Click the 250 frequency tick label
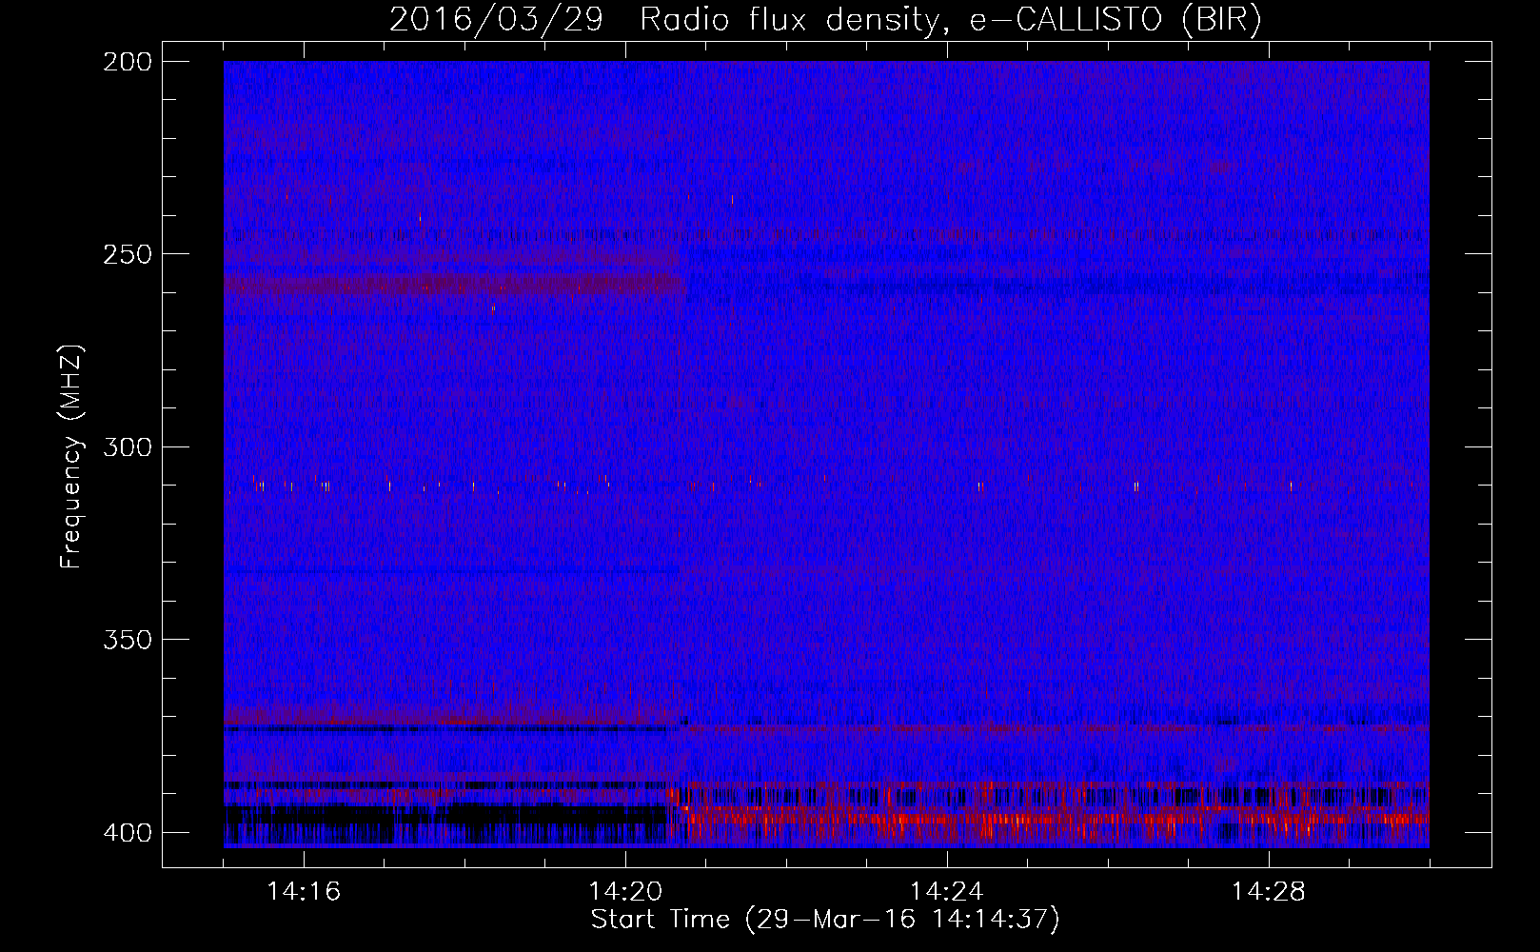1540x952 pixels. click(127, 254)
